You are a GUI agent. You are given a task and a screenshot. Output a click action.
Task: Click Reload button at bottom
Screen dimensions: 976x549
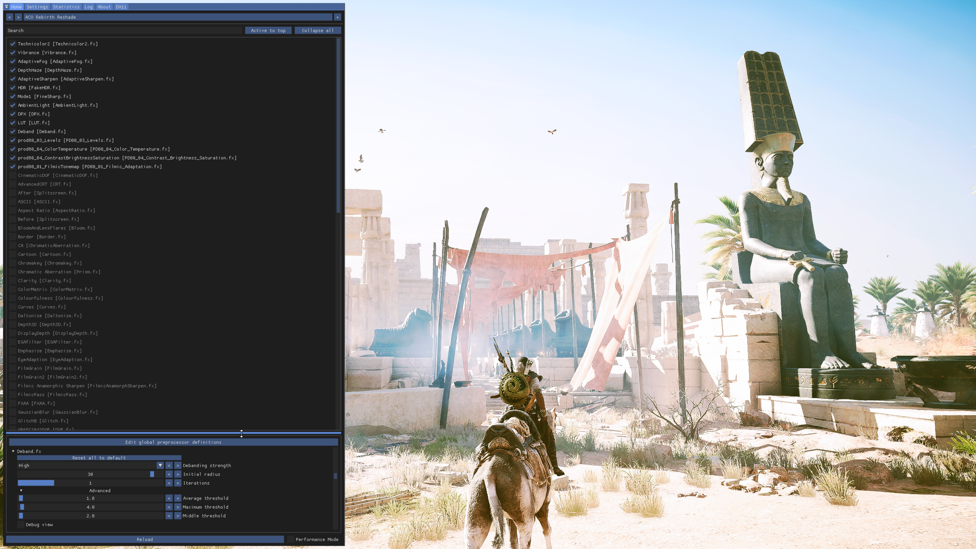[145, 539]
